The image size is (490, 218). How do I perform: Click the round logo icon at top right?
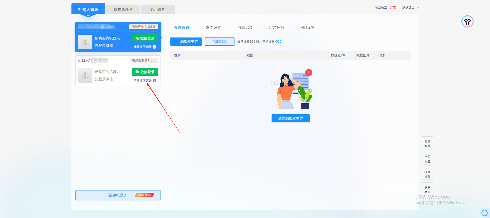[467, 21]
